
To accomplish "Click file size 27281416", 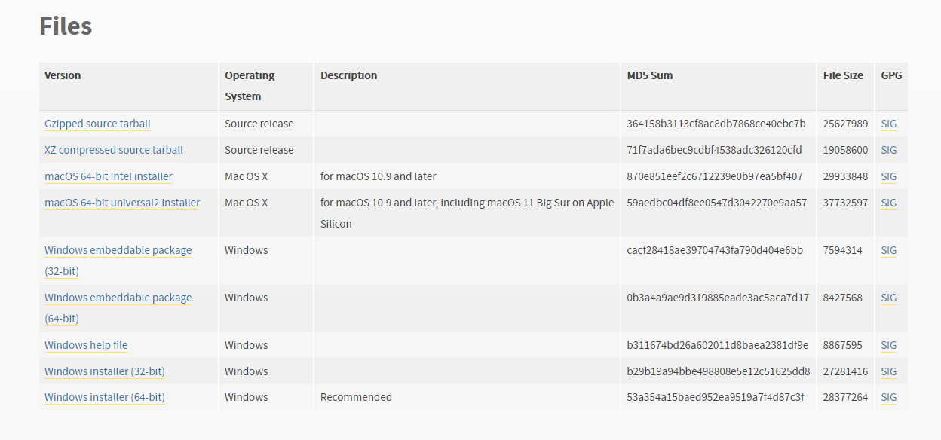I will tap(845, 371).
